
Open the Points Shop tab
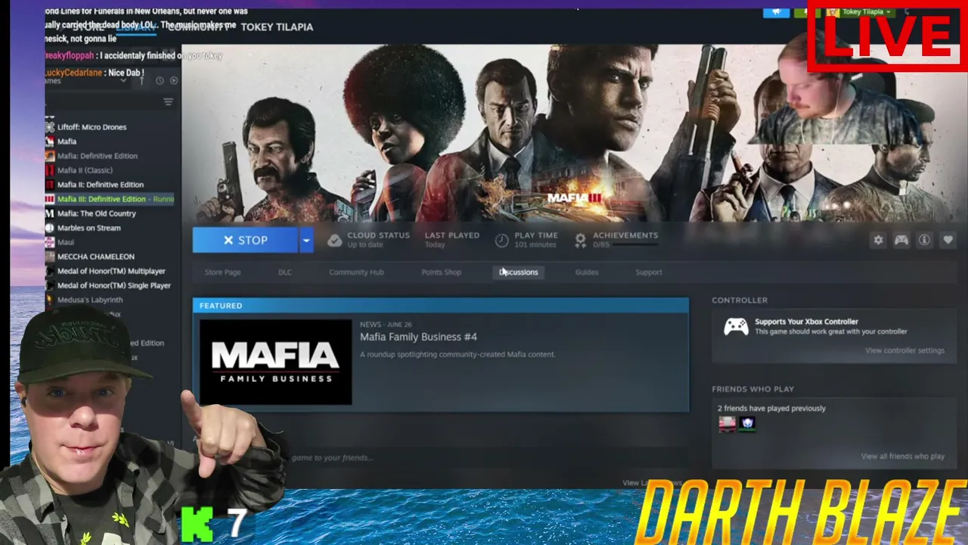coord(441,272)
